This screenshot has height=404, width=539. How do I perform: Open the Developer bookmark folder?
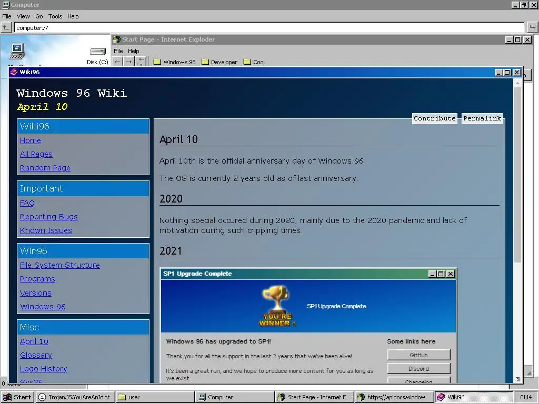tap(219, 62)
